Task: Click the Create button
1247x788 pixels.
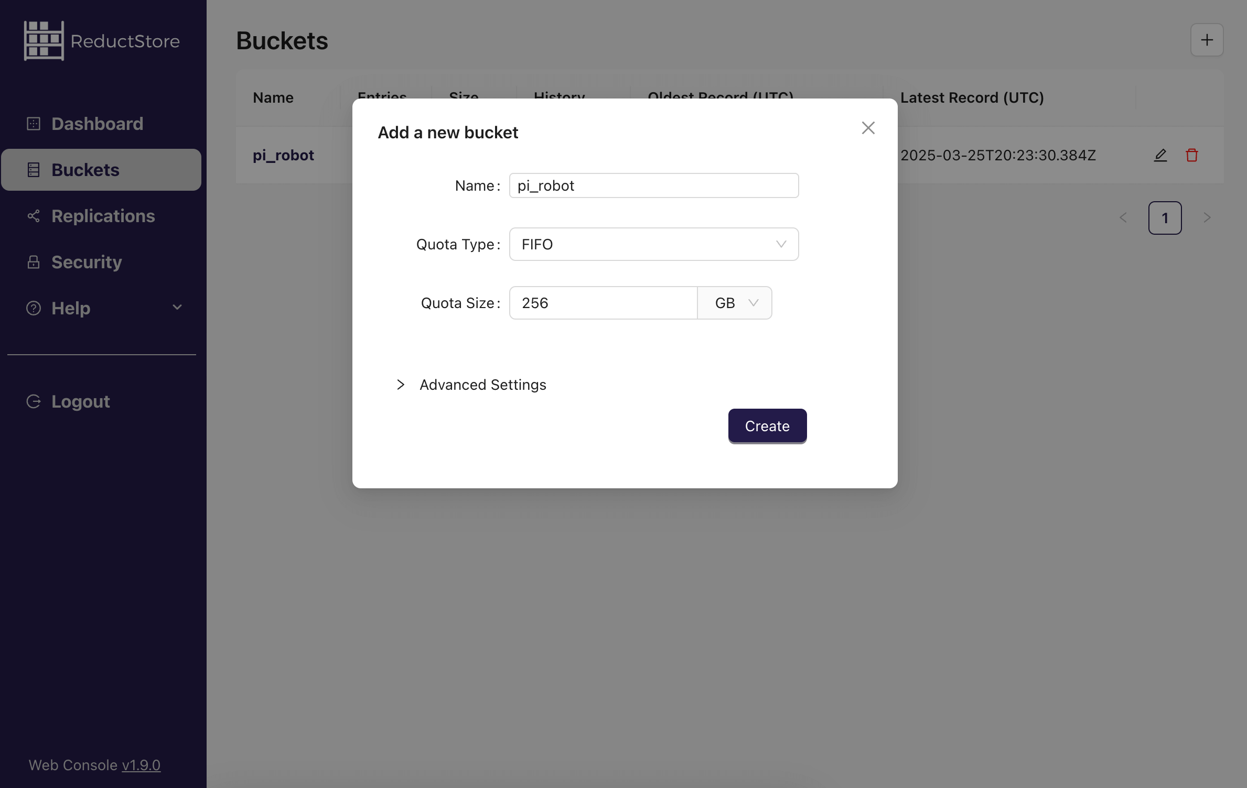Action: (767, 425)
